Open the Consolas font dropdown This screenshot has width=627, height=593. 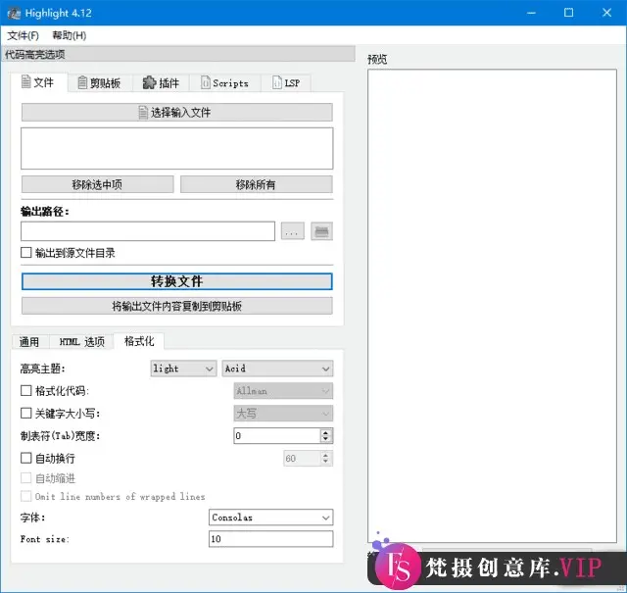click(270, 518)
